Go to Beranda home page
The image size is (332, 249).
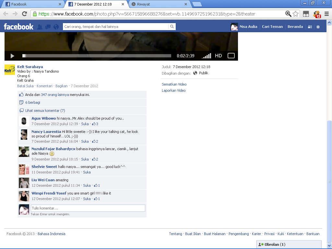(x=295, y=27)
